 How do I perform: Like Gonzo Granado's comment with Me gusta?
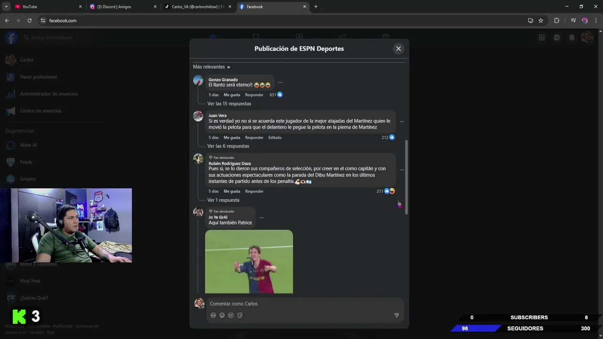click(x=232, y=95)
